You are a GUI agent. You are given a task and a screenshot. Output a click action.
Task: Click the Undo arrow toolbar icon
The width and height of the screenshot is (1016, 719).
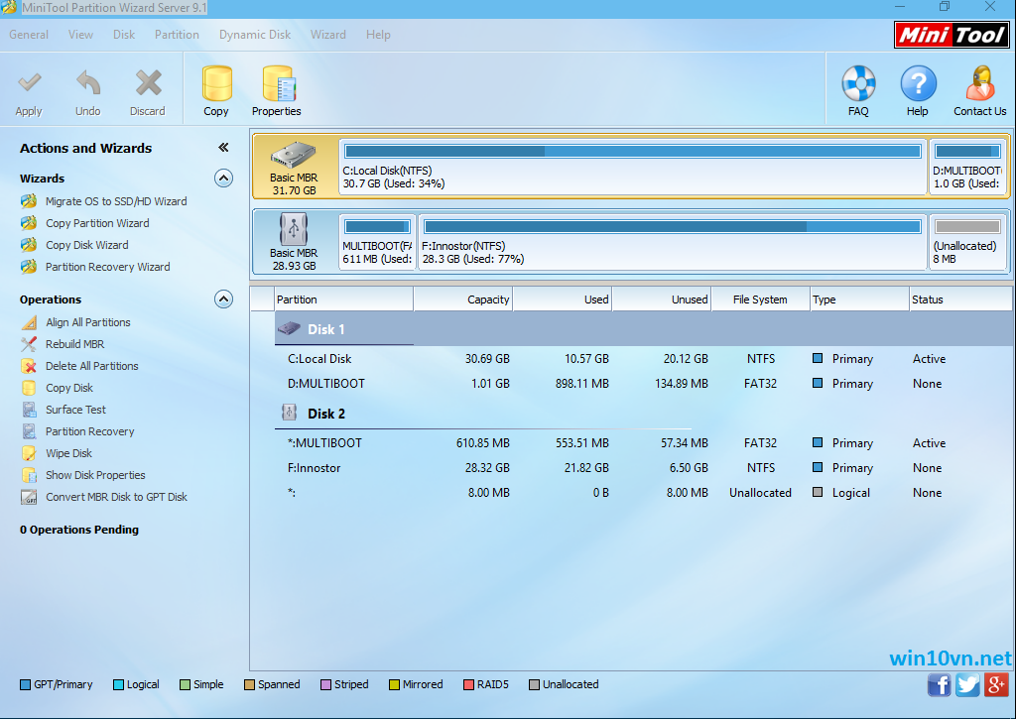pyautogui.click(x=88, y=83)
